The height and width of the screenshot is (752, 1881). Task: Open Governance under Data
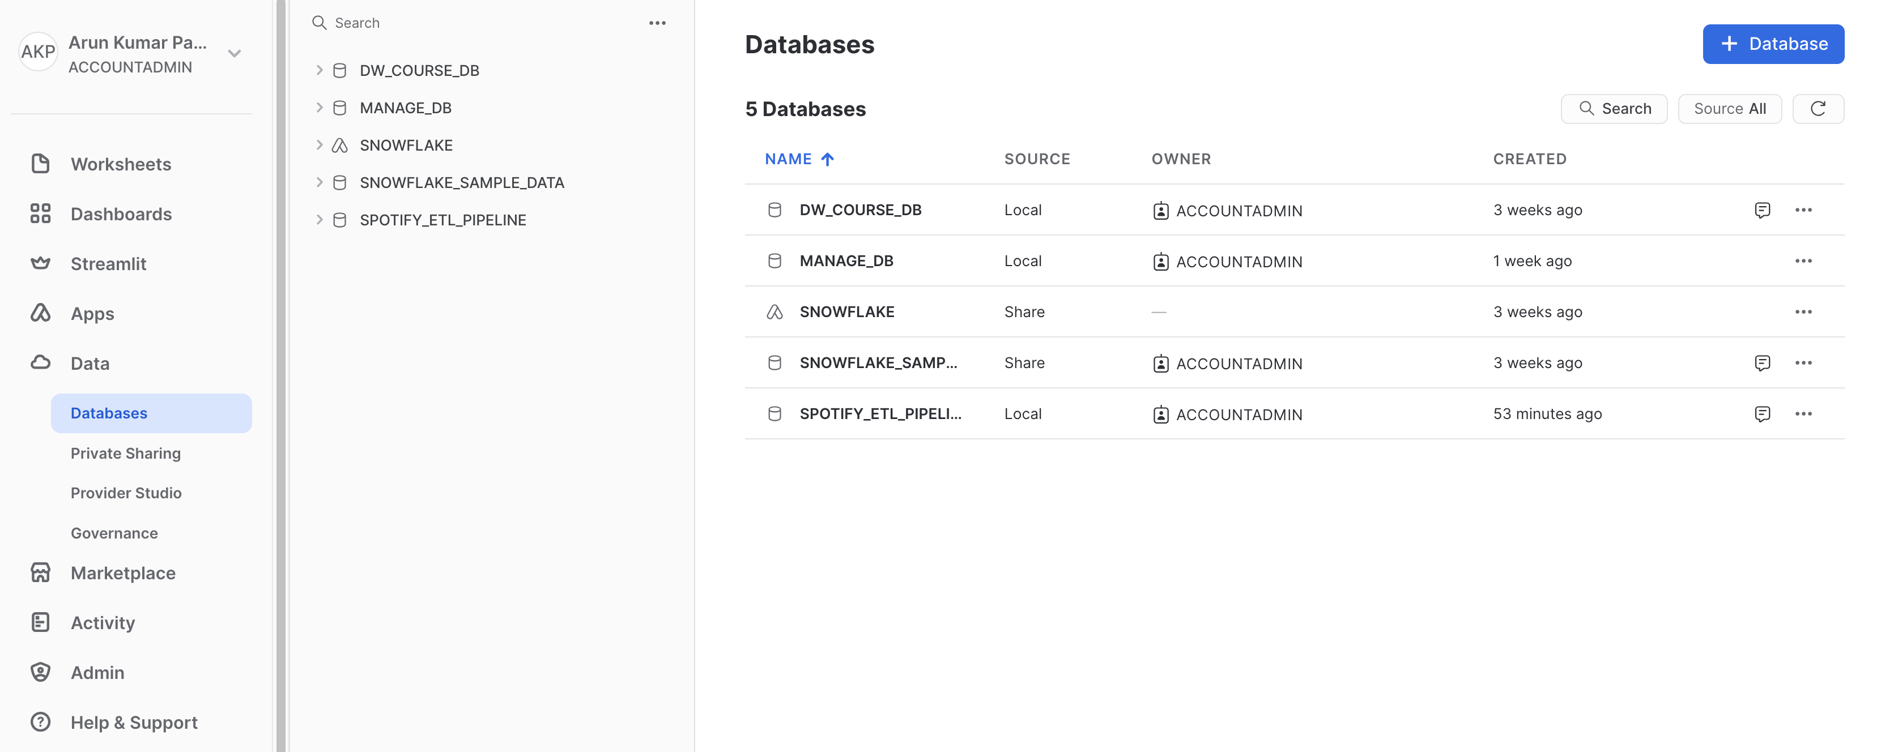click(114, 532)
